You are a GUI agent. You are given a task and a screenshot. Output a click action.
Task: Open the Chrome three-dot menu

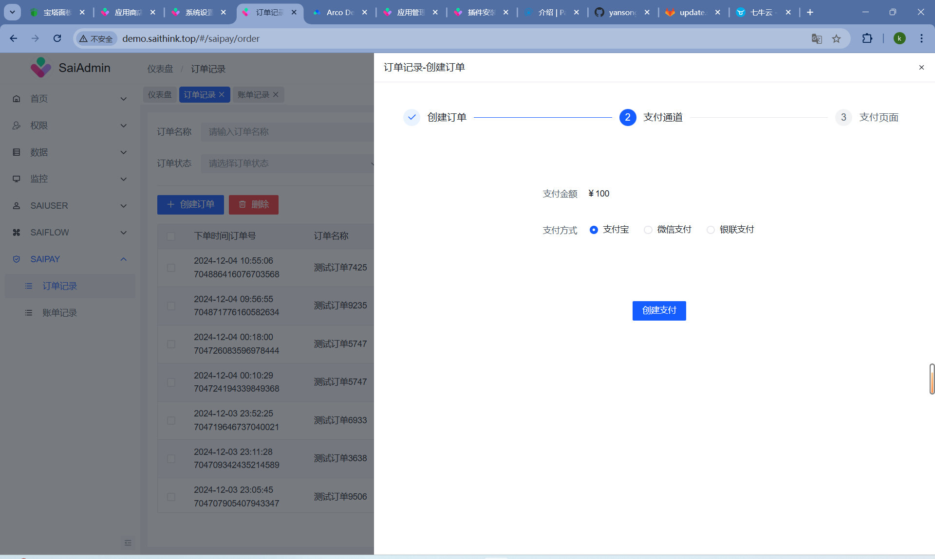[921, 38]
